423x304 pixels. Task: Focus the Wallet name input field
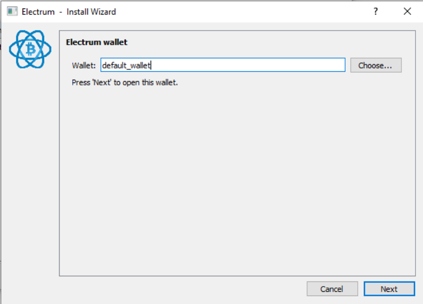[x=223, y=65]
